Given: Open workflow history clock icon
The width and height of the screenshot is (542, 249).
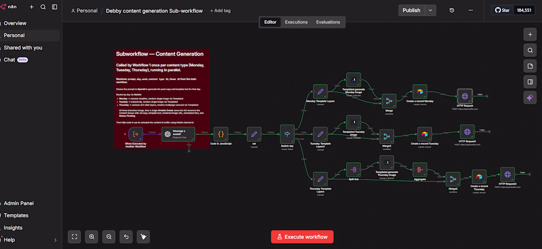Looking at the screenshot, I should click(452, 10).
